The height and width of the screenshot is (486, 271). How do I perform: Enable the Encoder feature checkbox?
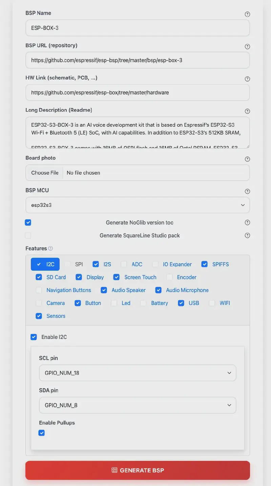point(169,277)
